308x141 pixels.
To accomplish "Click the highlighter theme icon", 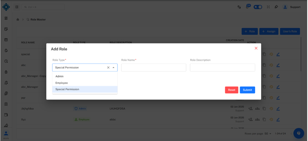I will pos(276,7).
